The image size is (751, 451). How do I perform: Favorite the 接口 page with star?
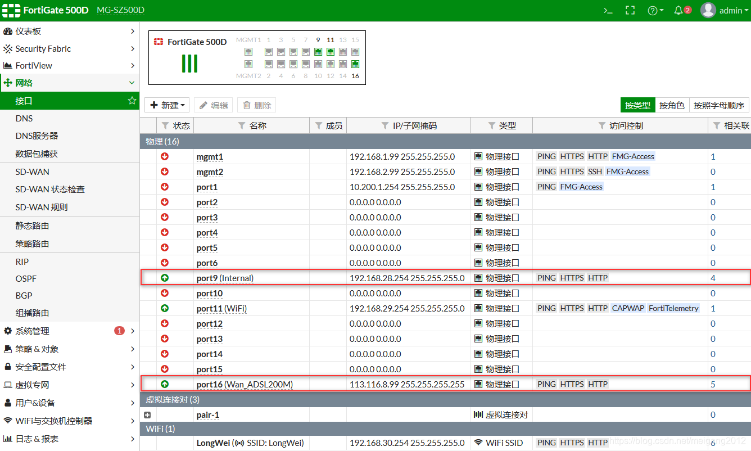[132, 101]
